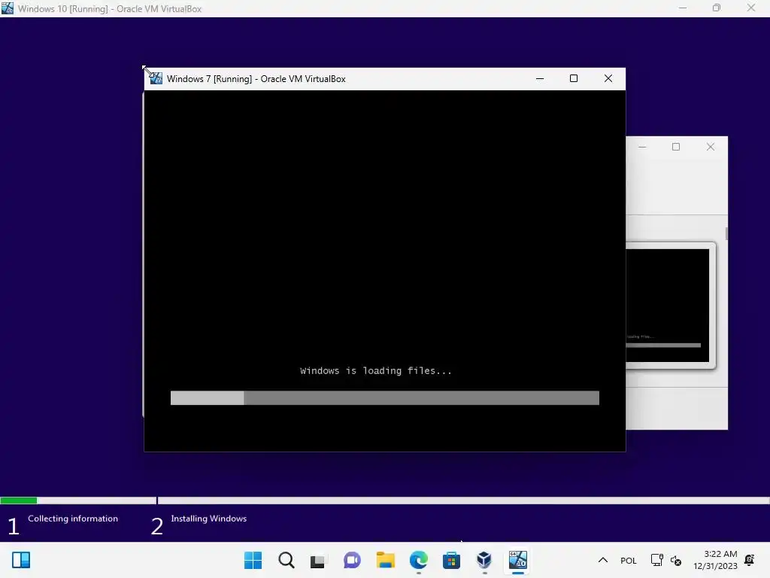Maximize the Windows 7 VirtualBox window

pos(574,78)
